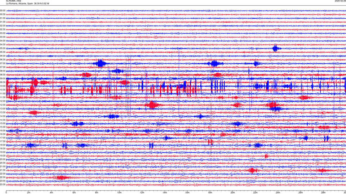The height and width of the screenshot is (194, 346).
Task: Select the 22:00 time row label
Action: (3, 174)
